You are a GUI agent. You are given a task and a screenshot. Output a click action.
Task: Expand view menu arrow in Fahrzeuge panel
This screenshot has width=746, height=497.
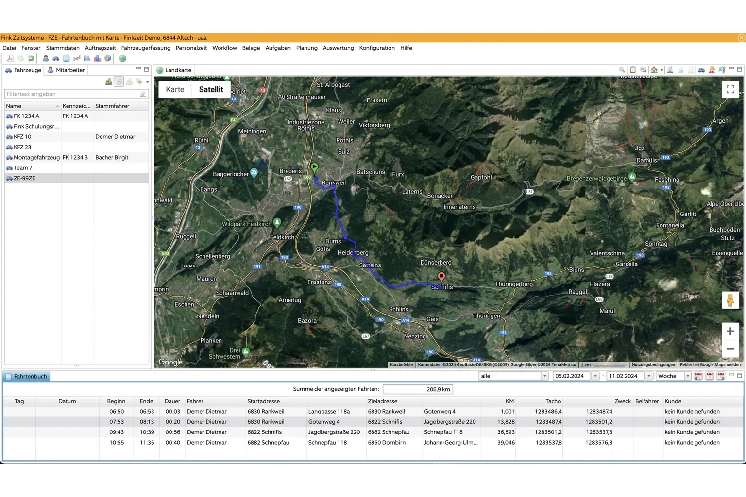point(147,82)
